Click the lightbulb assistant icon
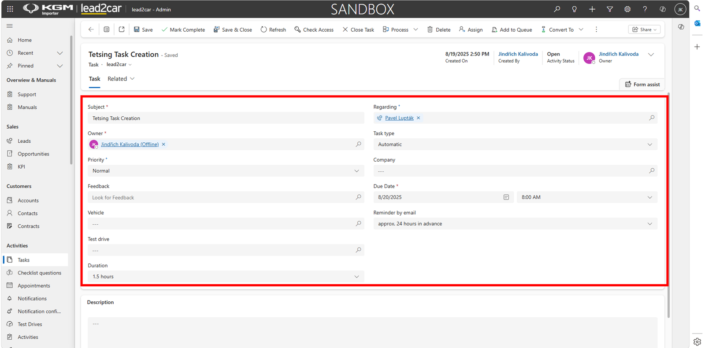The height and width of the screenshot is (348, 705). [x=575, y=9]
